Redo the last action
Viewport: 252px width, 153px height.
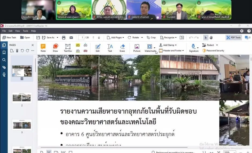click(x=197, y=37)
